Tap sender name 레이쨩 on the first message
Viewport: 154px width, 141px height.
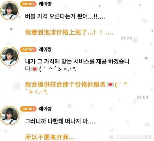(x=45, y=4)
